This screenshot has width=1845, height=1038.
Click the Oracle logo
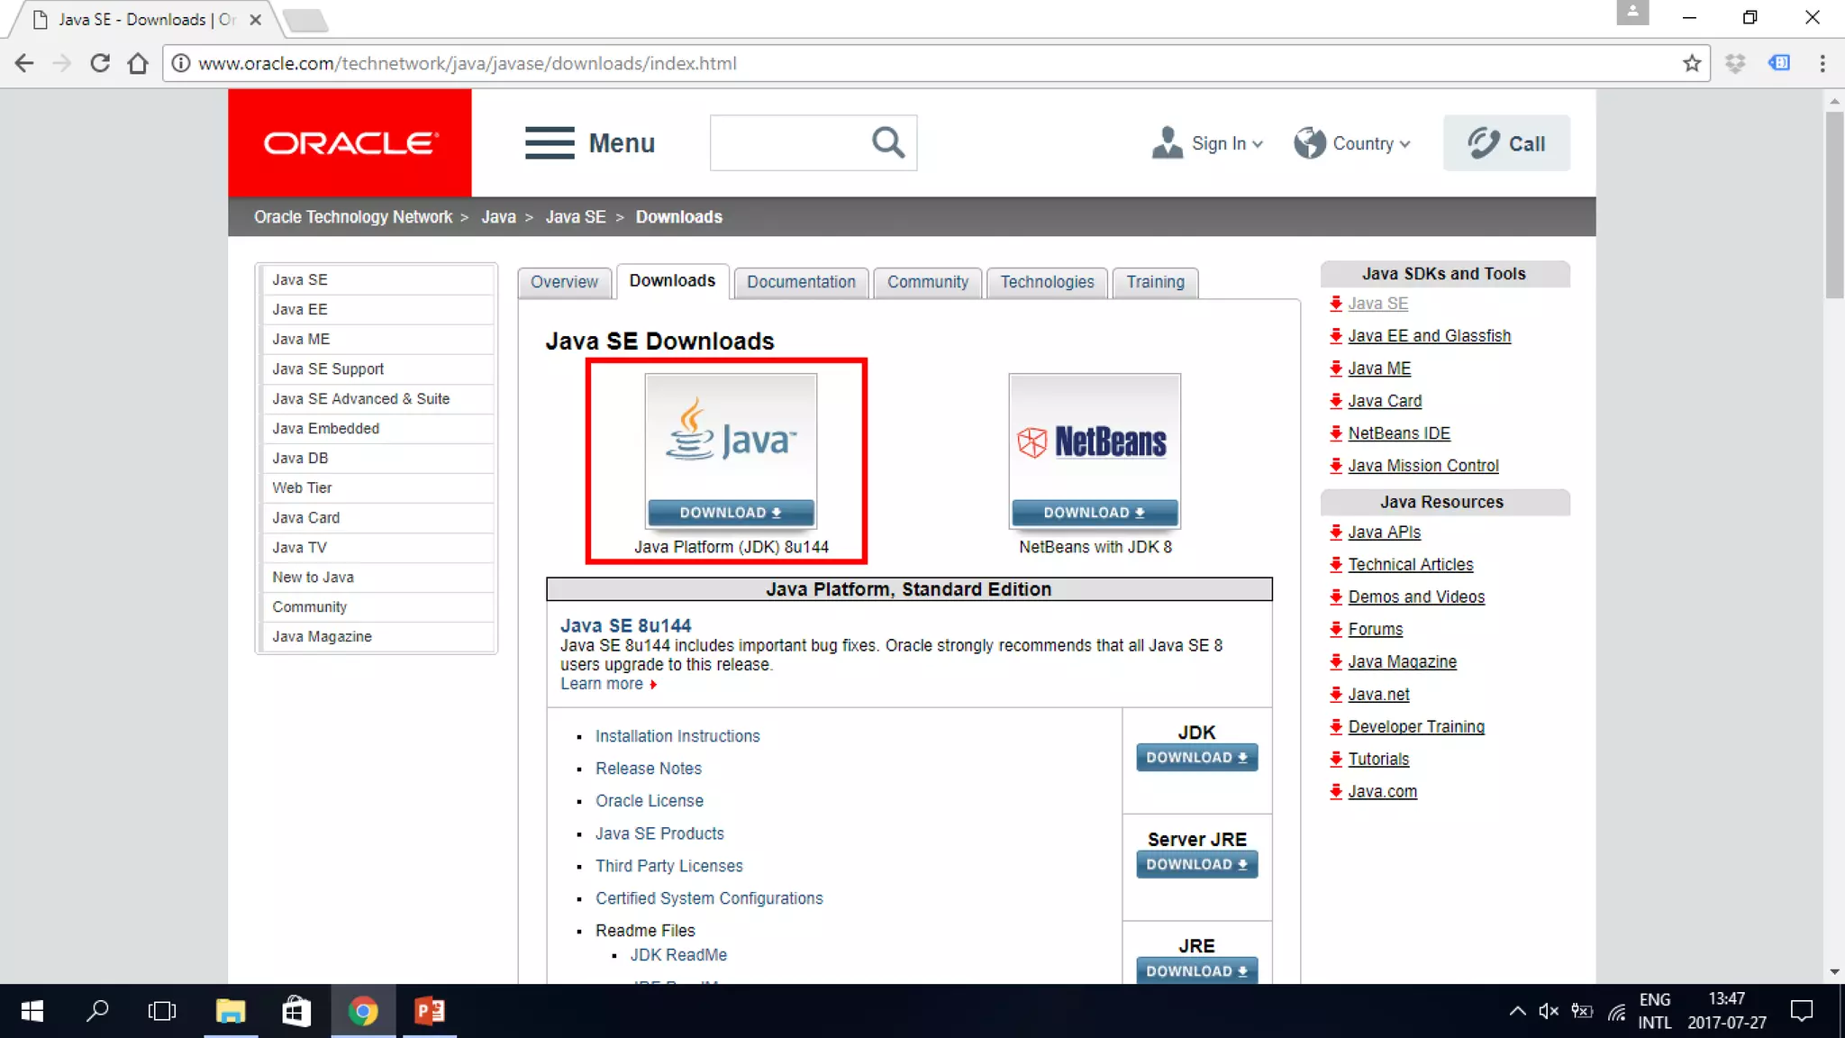coord(350,142)
